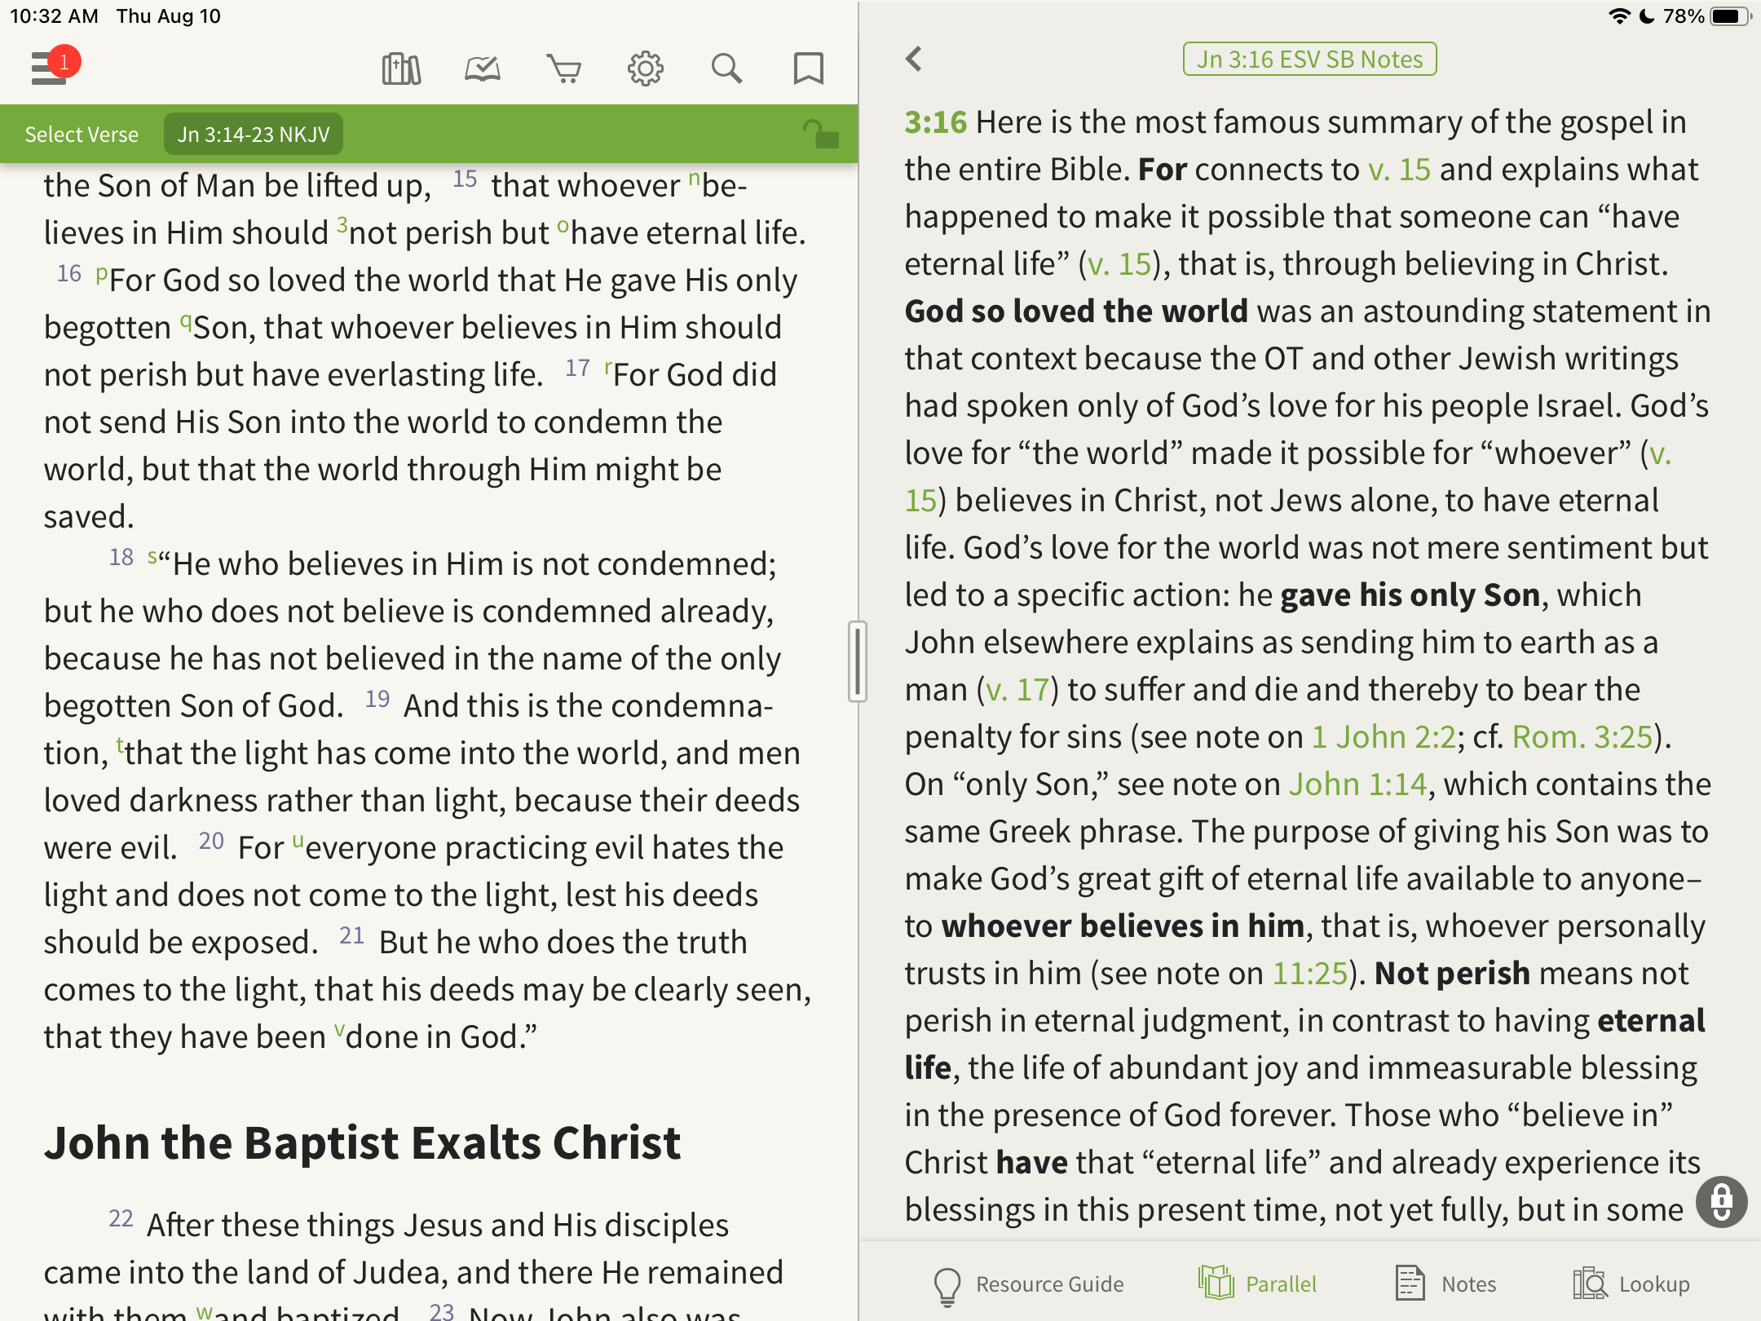Open the 11:25 reference link
The height and width of the screenshot is (1321, 1761).
[x=1310, y=973]
